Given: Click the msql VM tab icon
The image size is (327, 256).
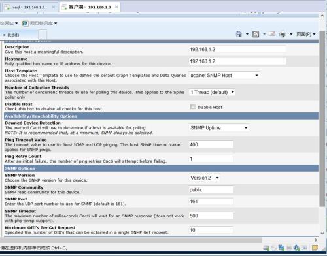Looking at the screenshot, I should (x=7, y=7).
